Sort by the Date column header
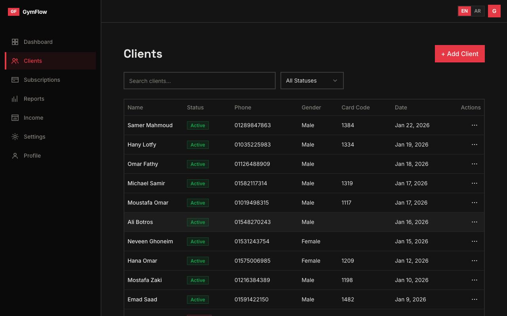 [x=401, y=107]
